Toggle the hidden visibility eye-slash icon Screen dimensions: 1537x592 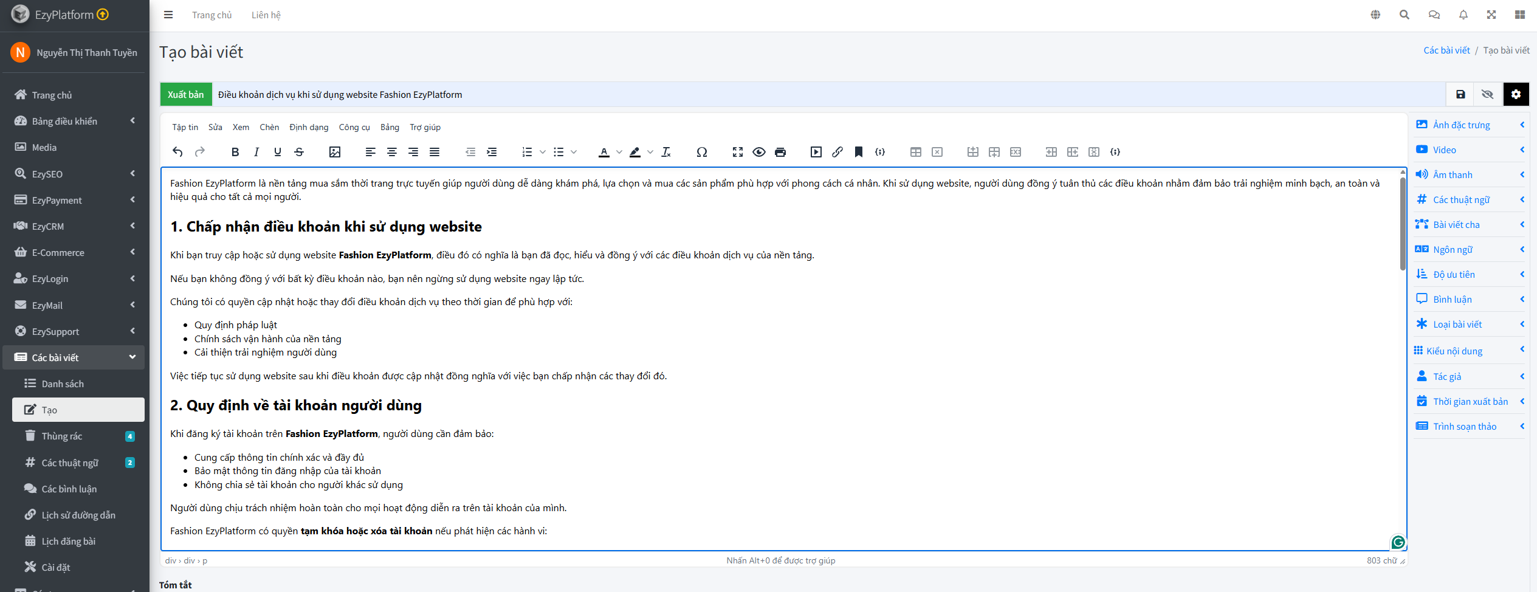point(1487,94)
